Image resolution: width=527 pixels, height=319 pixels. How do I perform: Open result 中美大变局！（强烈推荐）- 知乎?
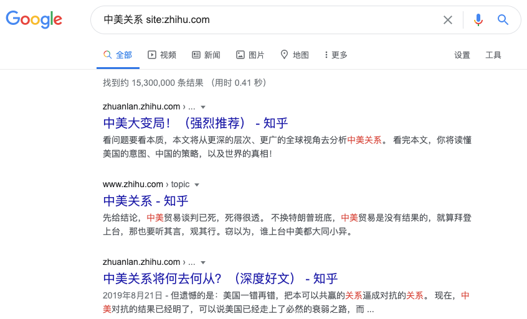[x=196, y=123]
